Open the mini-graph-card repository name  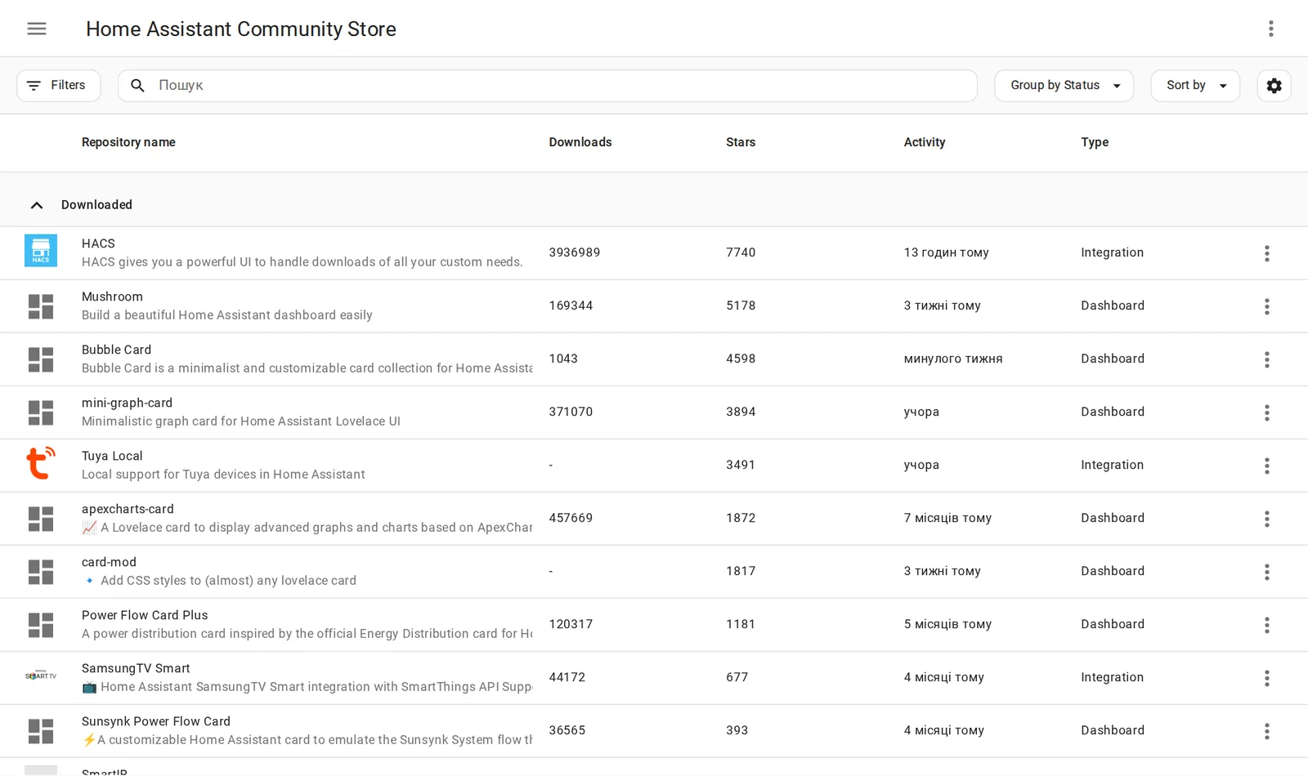[127, 403]
